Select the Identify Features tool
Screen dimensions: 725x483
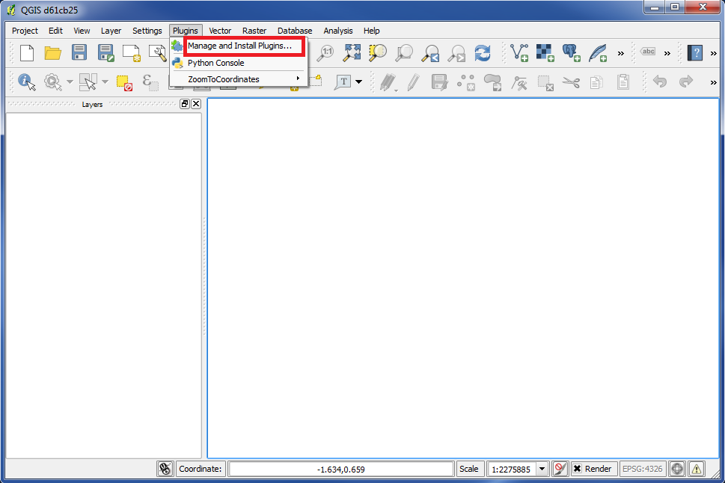[x=27, y=81]
